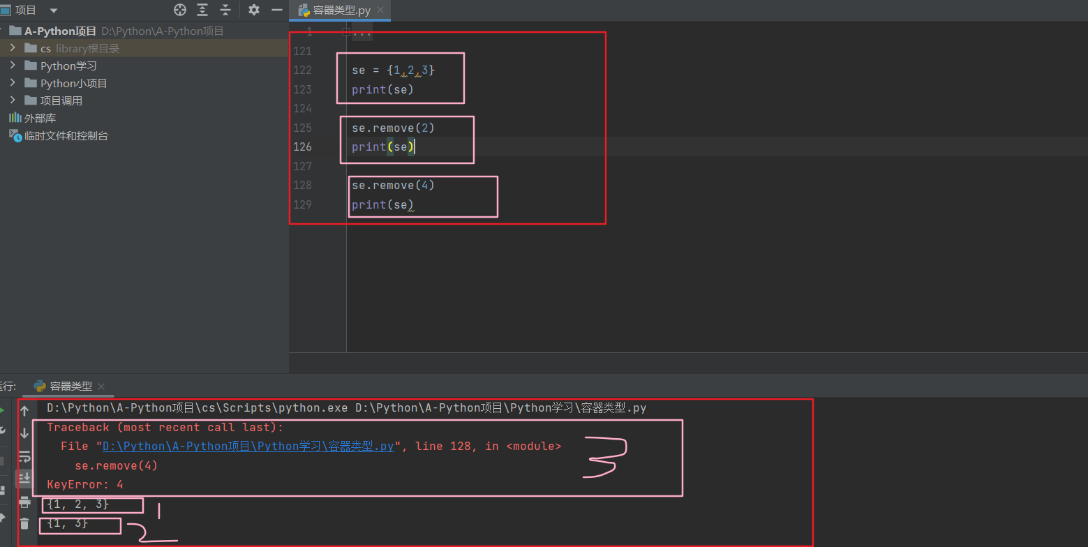
Task: Clear console output with trash icon
Action: click(x=24, y=524)
